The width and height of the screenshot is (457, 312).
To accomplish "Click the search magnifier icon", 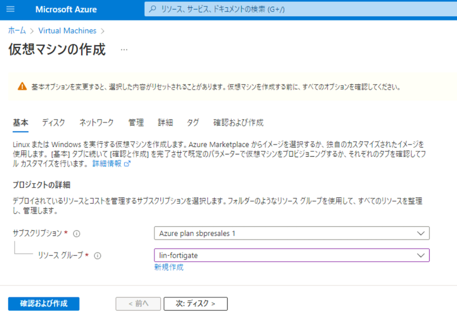I will 153,9.
